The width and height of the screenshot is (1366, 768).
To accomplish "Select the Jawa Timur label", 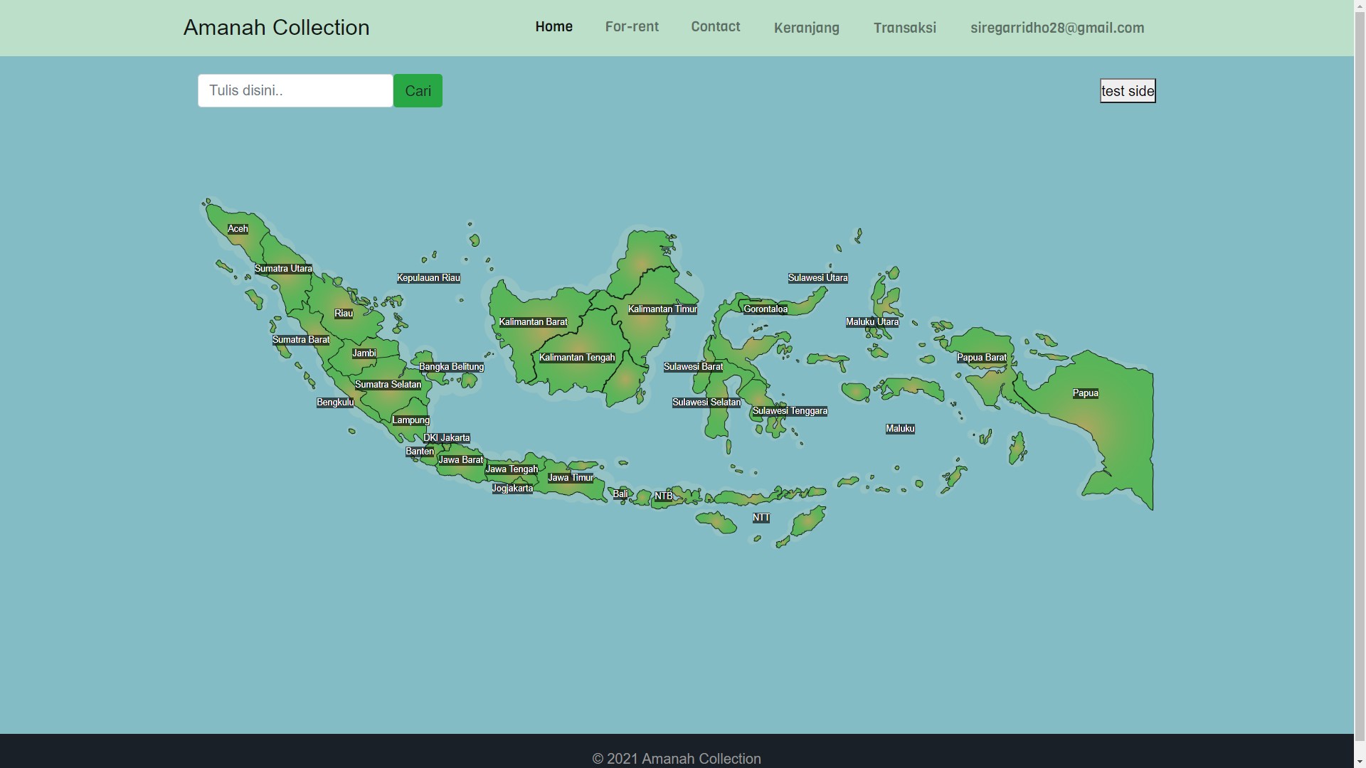I will point(570,478).
